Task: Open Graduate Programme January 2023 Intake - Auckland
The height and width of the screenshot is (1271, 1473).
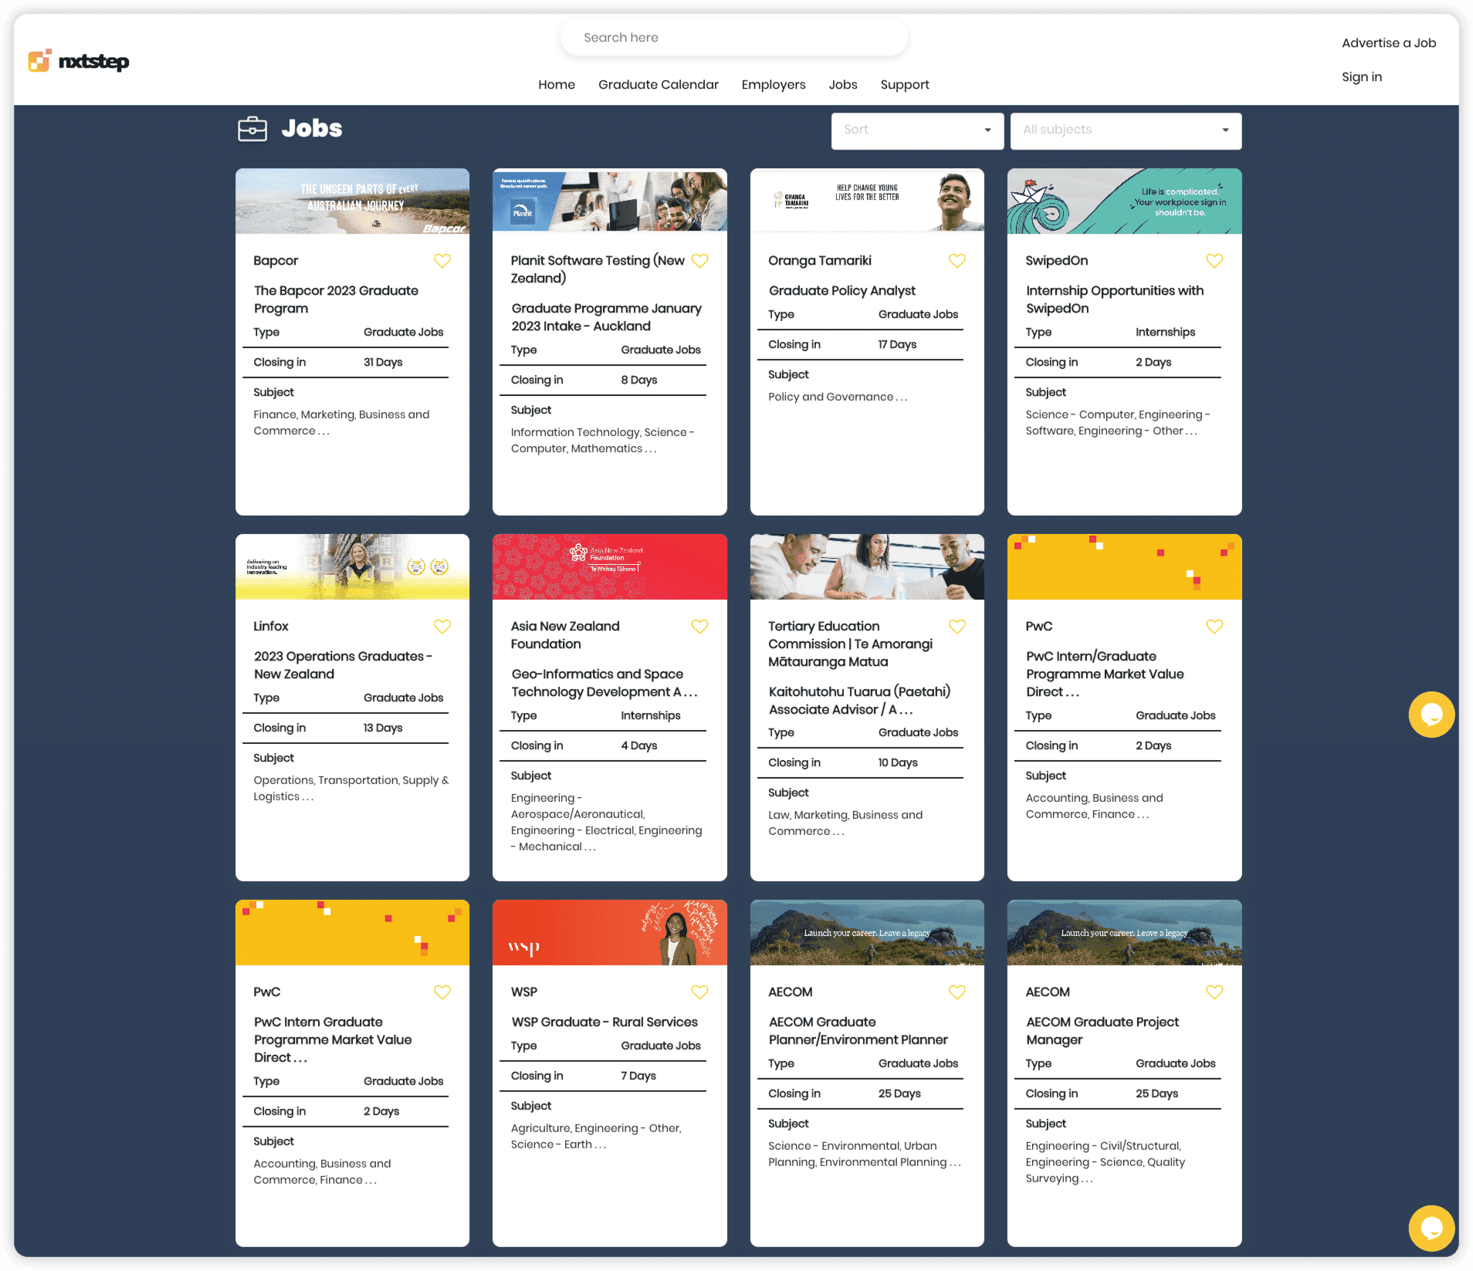Action: [x=607, y=317]
